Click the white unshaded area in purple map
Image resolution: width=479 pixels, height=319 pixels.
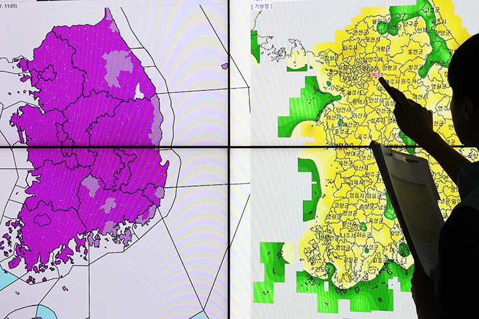coord(139,91)
